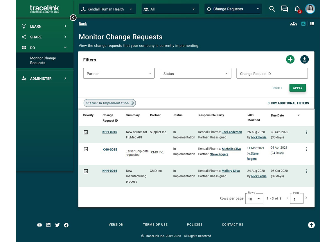Image resolution: width=329 pixels, height=242 pixels.
Task: Select Monitor Change Requests in sidebar
Action: (44, 60)
